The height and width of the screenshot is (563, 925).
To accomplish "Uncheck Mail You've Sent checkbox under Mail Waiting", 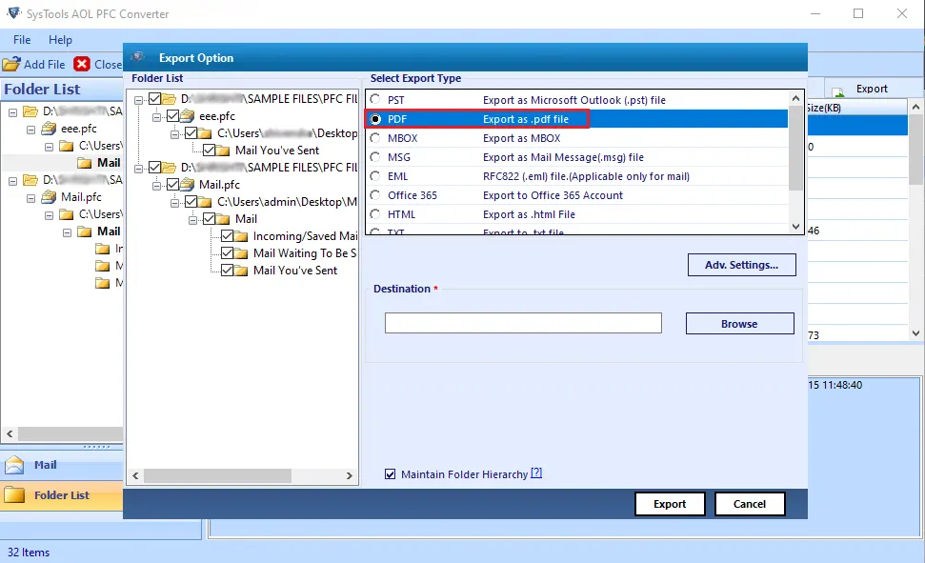I will click(x=227, y=270).
